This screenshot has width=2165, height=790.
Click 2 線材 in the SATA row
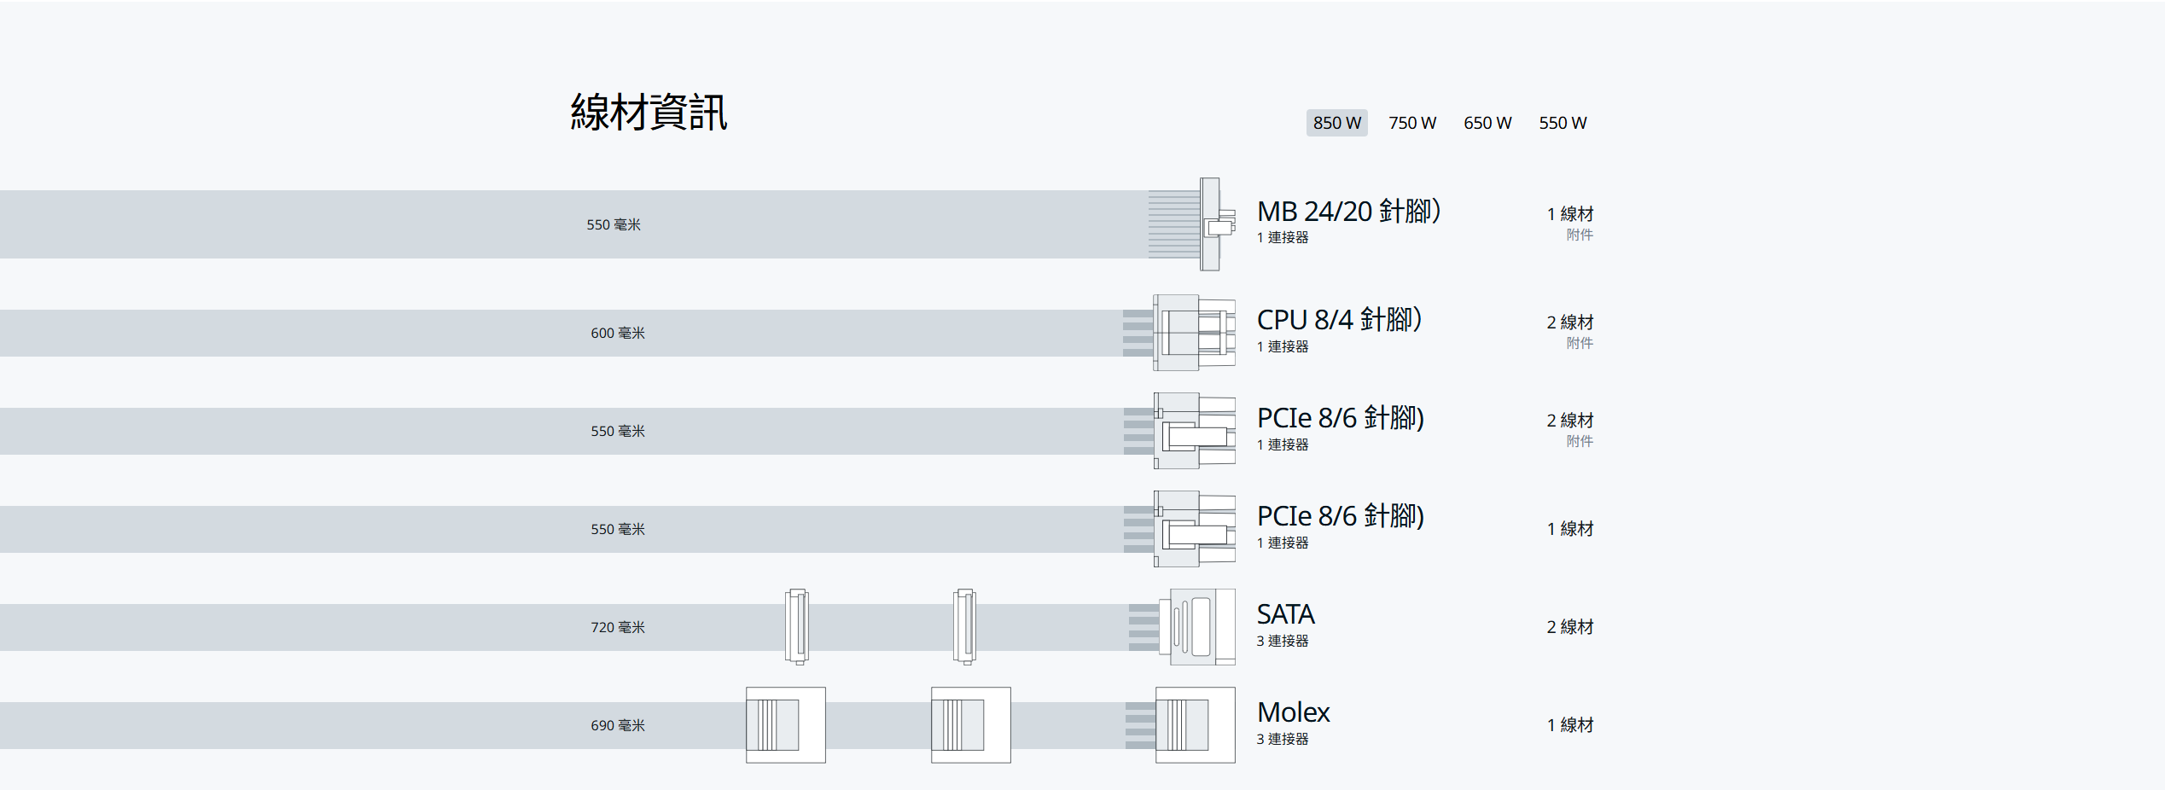(1570, 627)
